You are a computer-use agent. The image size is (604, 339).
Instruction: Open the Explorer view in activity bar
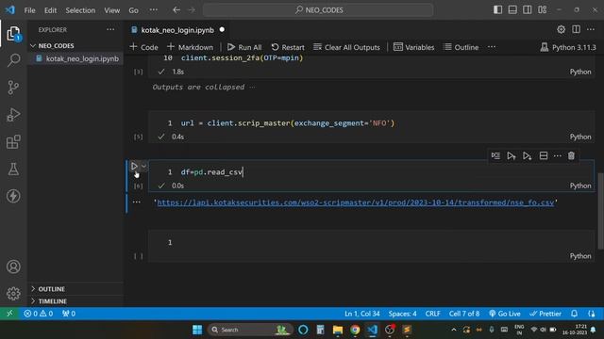tap(13, 34)
